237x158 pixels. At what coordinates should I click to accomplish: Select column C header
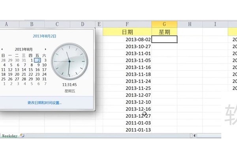point(57,24)
